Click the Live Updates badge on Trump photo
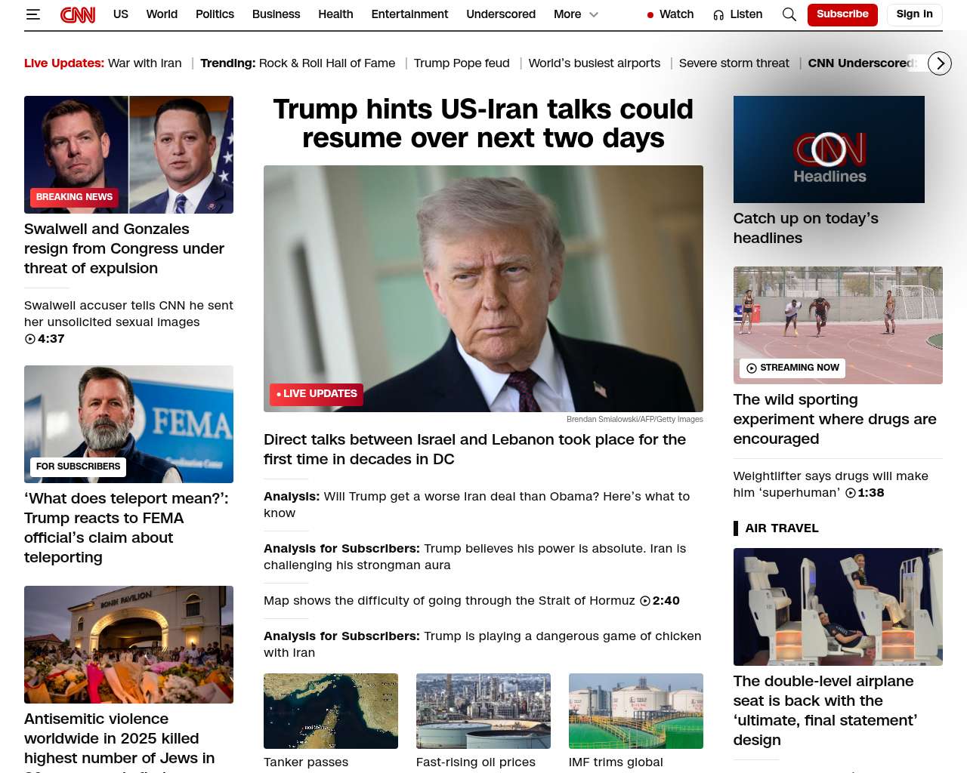 (x=317, y=394)
